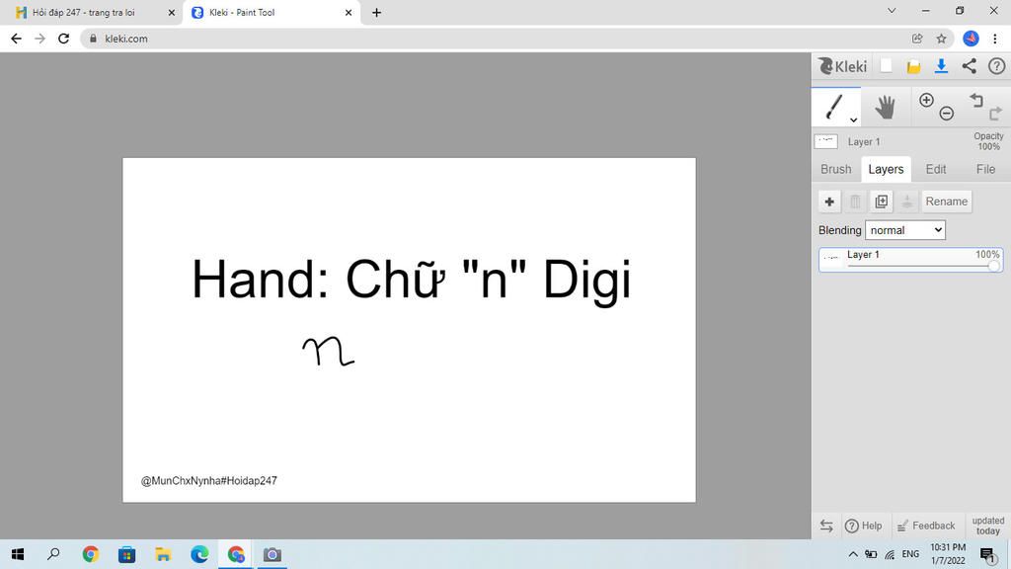
Task: Open the Edit tab
Action: [936, 169]
